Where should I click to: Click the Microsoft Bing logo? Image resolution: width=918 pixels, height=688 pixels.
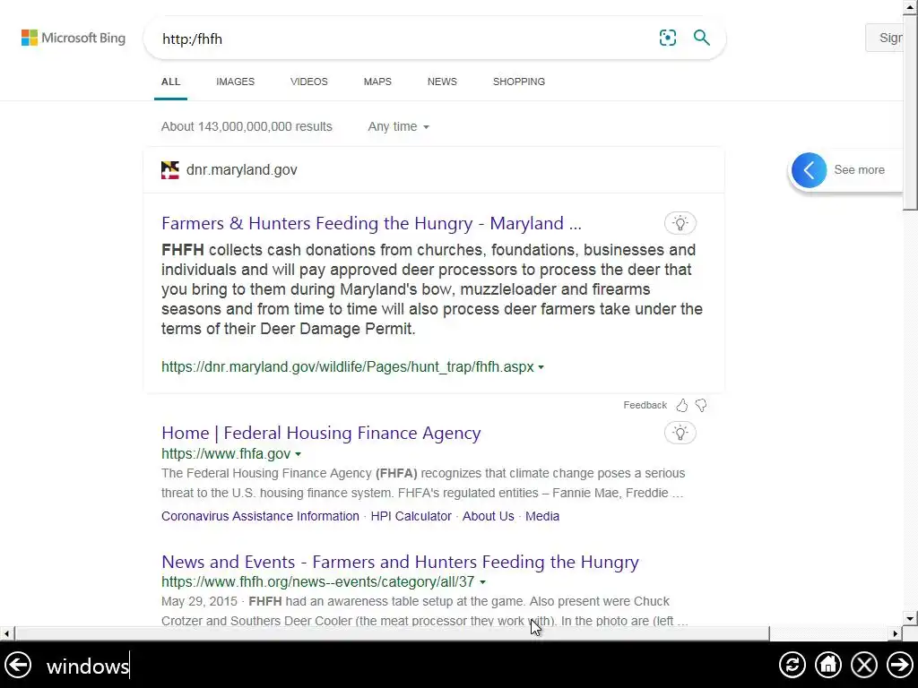pos(74,38)
